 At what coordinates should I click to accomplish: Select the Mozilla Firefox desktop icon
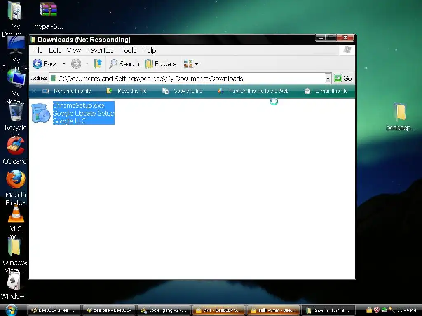pyautogui.click(x=16, y=179)
